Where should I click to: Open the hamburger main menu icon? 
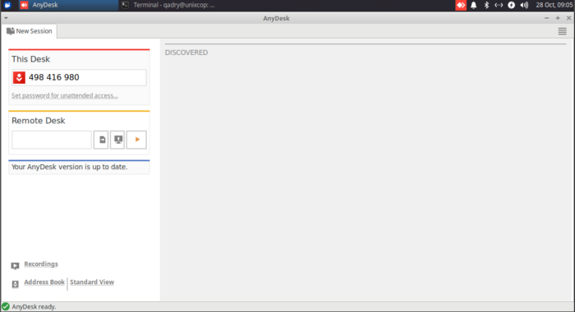tap(562, 31)
